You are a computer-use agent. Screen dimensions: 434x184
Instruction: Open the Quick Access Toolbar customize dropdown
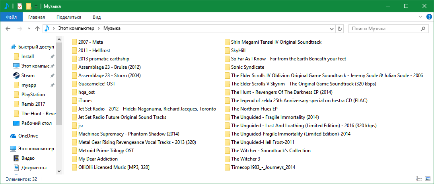36,7
